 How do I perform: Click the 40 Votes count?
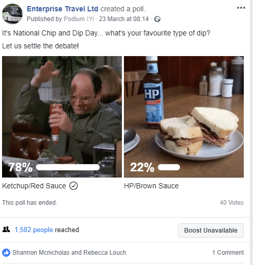point(231,203)
